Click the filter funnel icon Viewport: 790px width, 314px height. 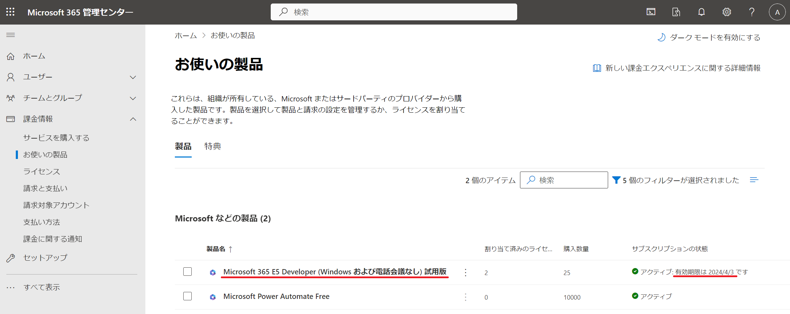tap(616, 180)
